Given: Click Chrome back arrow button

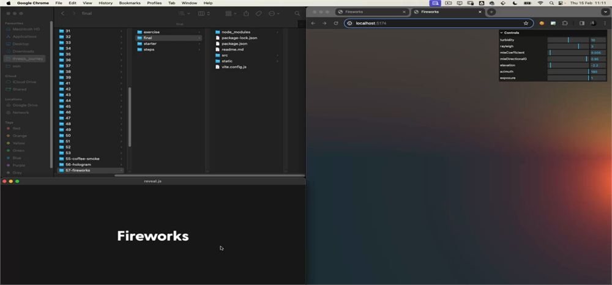Looking at the screenshot, I should [313, 23].
